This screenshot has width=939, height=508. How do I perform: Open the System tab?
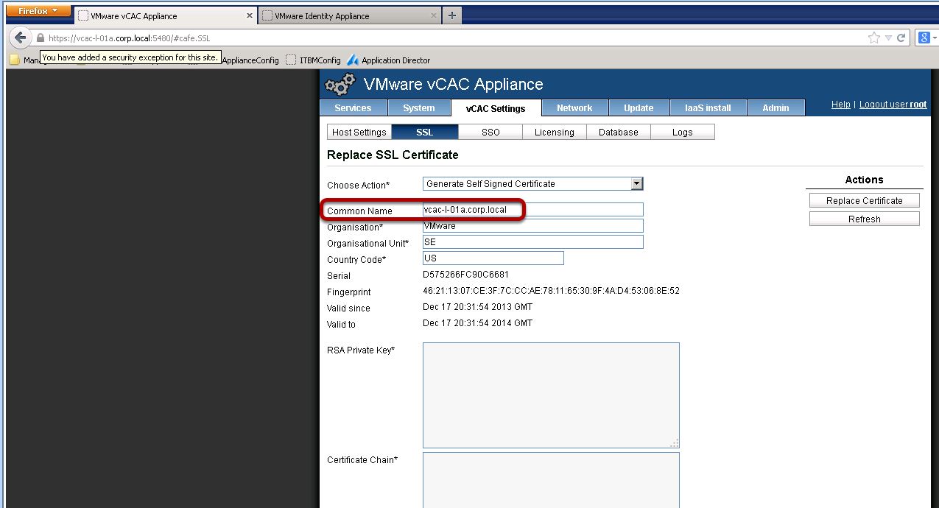[419, 108]
